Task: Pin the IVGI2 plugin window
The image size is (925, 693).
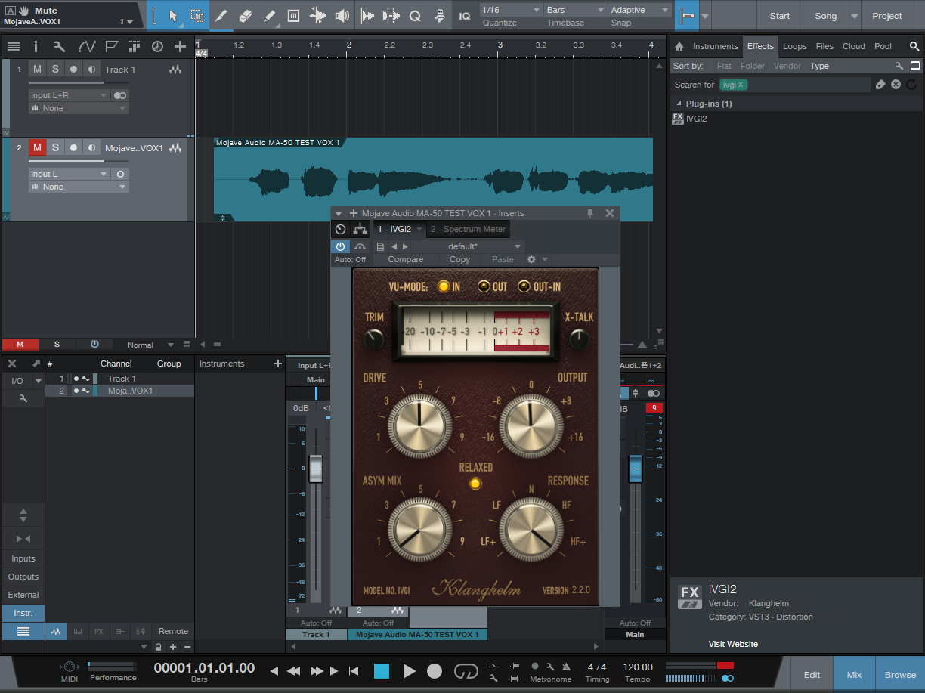Action: [x=590, y=213]
